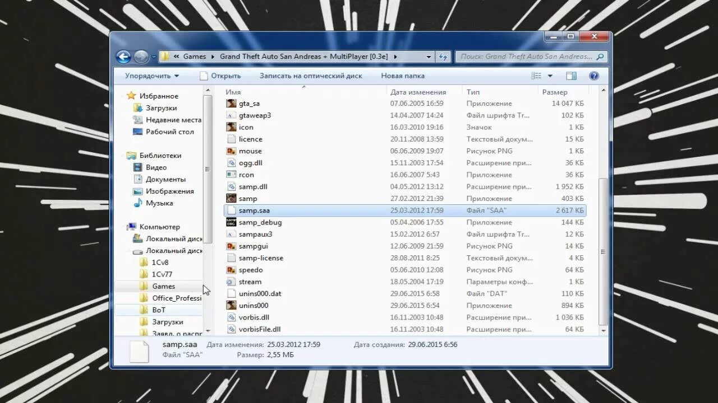The image size is (718, 403).
Task: Click the refresh button beside address bar
Action: 443,57
